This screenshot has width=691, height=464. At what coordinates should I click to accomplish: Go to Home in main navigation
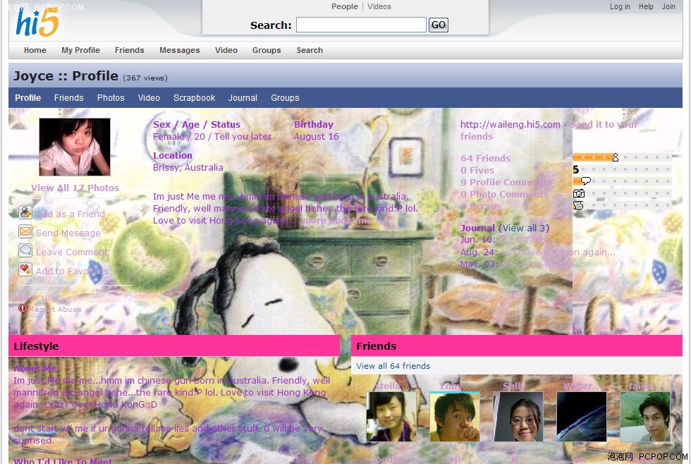coord(35,50)
